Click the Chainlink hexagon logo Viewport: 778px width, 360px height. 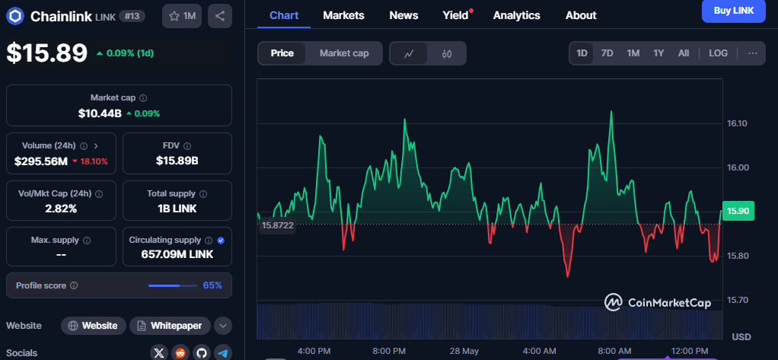point(15,17)
